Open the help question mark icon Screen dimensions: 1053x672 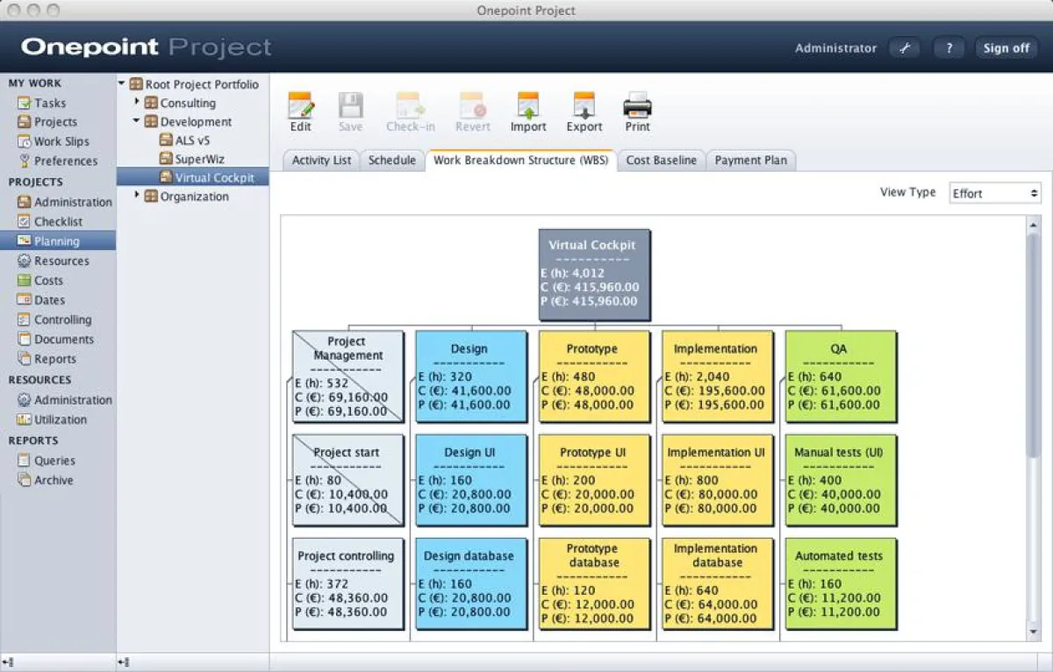click(949, 47)
